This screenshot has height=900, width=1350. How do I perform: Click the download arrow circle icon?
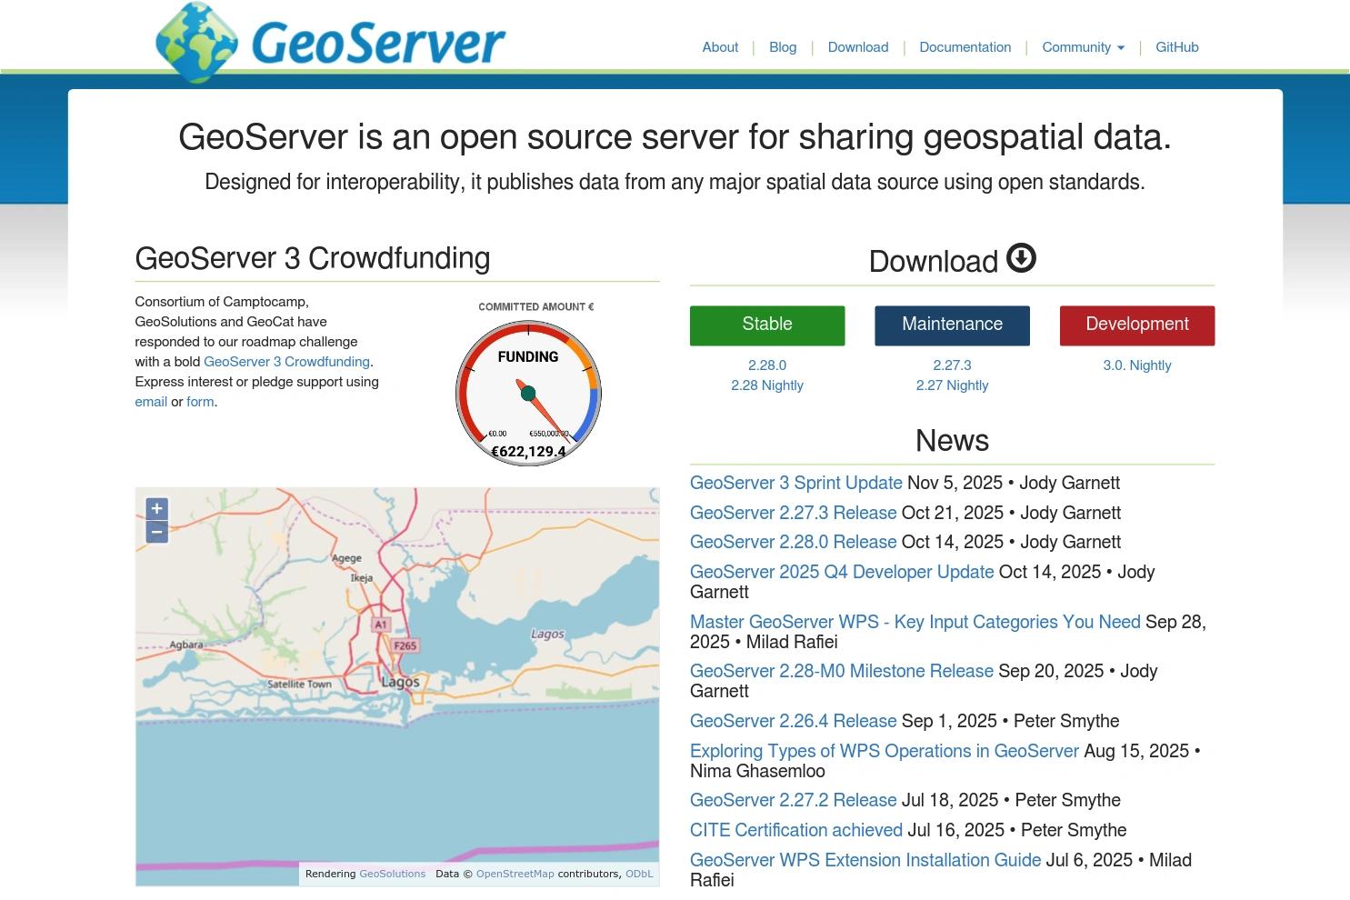coord(1021,258)
